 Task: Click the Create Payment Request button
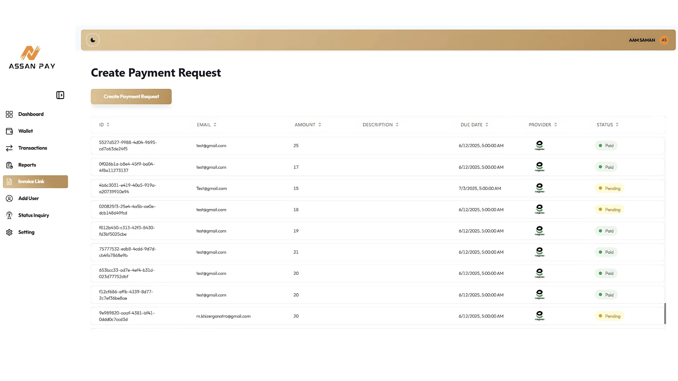(x=131, y=96)
